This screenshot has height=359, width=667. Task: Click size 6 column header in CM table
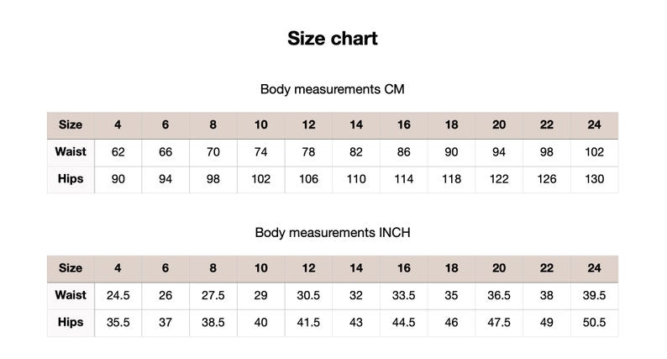[x=165, y=124]
